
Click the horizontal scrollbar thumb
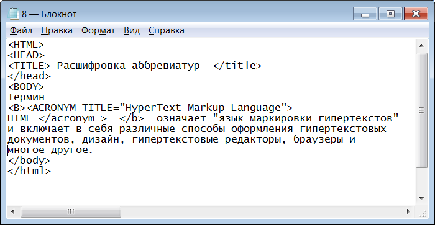[x=71, y=212]
